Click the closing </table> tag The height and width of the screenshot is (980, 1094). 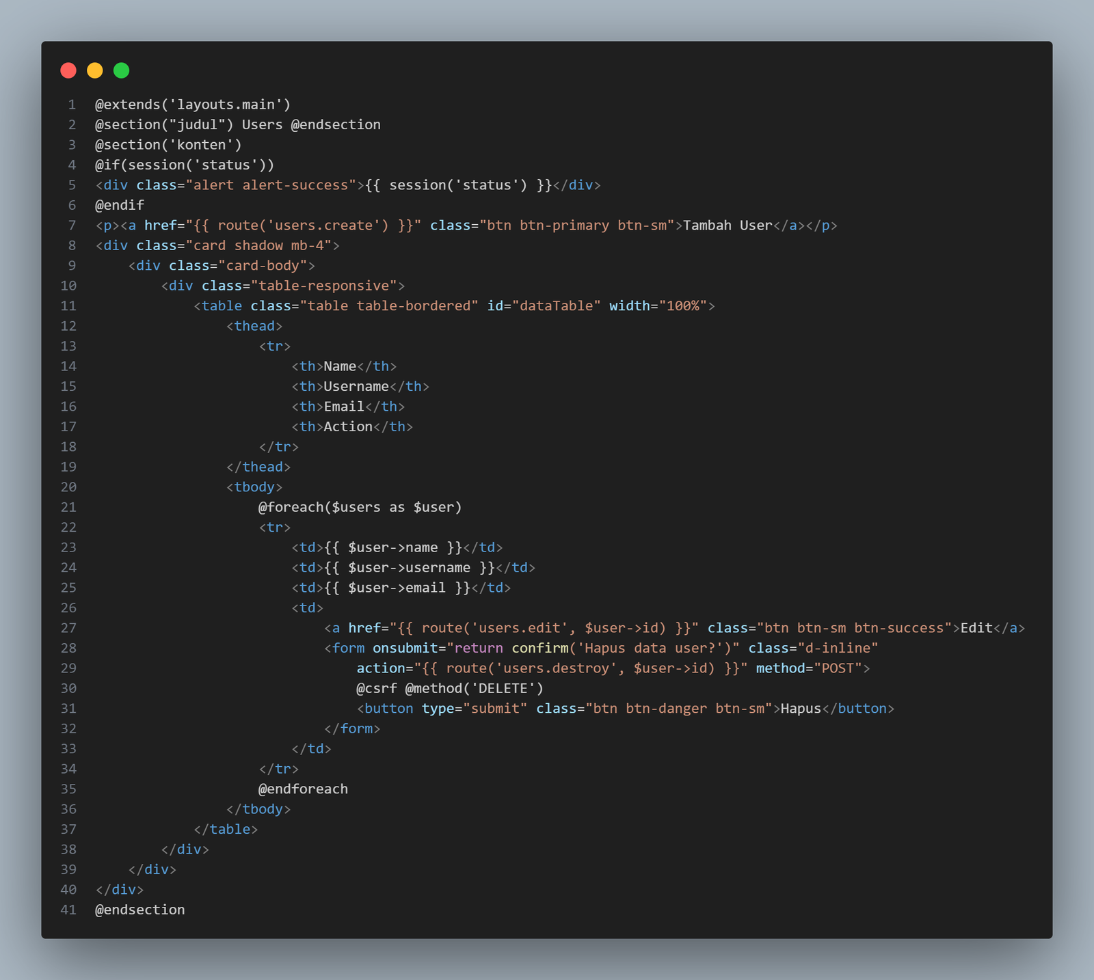[x=226, y=830]
